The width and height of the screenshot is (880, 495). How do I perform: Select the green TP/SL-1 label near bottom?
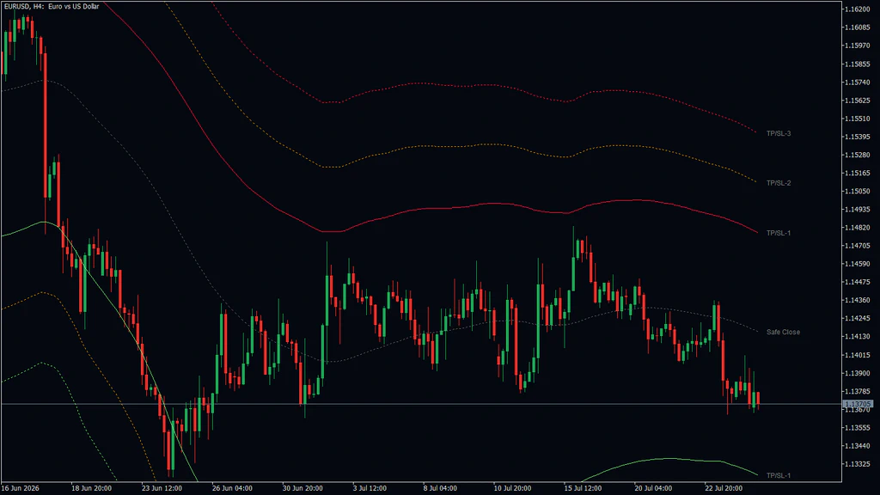pos(779,475)
